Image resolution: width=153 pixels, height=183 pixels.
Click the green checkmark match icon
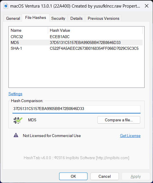(18, 120)
